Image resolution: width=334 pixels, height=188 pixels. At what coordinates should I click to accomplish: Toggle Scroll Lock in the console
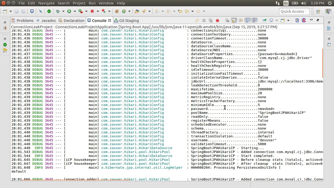[234, 20]
